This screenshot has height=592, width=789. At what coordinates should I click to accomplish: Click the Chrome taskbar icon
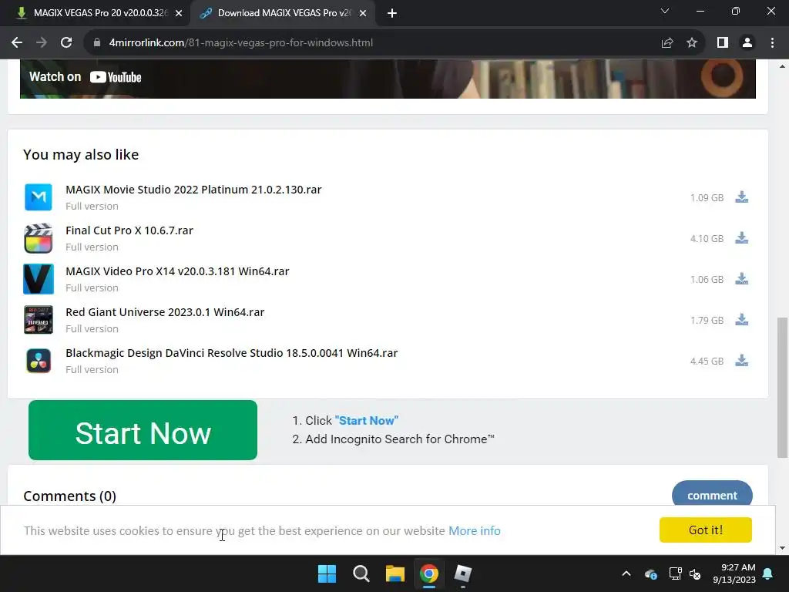(429, 573)
